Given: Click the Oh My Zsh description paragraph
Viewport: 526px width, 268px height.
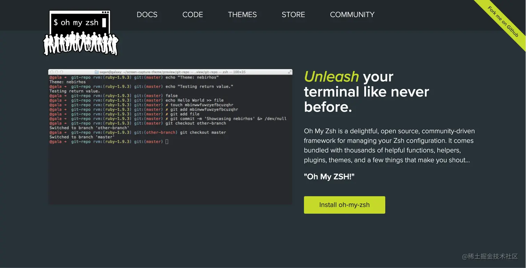Looking at the screenshot, I should [389, 146].
